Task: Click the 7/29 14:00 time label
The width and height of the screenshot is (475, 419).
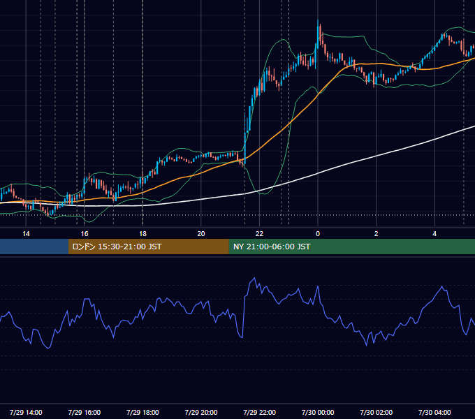Action: click(26, 412)
